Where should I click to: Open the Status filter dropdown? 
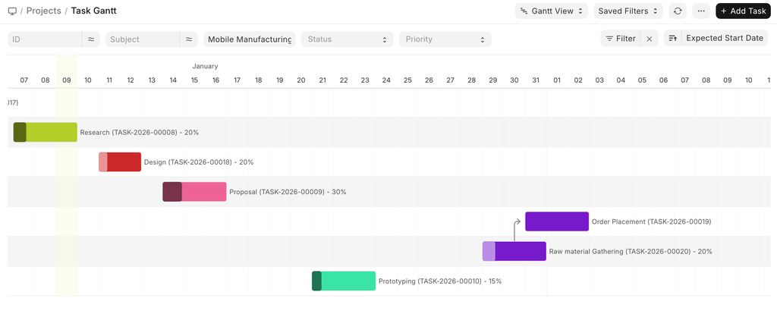(347, 39)
